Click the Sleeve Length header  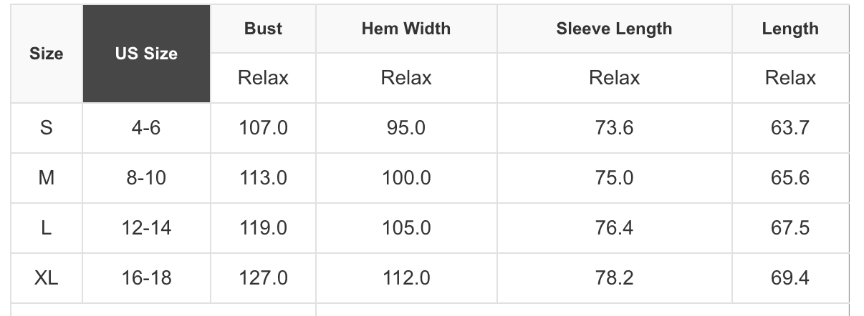coord(614,29)
